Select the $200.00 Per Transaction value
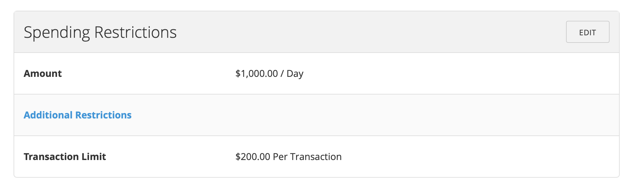This screenshot has height=189, width=632. click(x=288, y=157)
